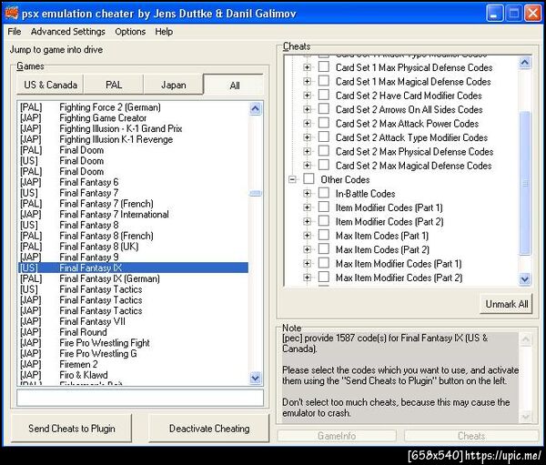This screenshot has height=465, width=546.
Task: Expand Card Set 2 Max Physical Defense Codes
Action: (308, 151)
